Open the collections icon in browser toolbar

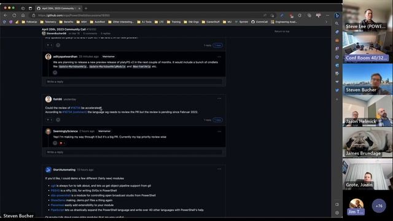(x=309, y=15)
